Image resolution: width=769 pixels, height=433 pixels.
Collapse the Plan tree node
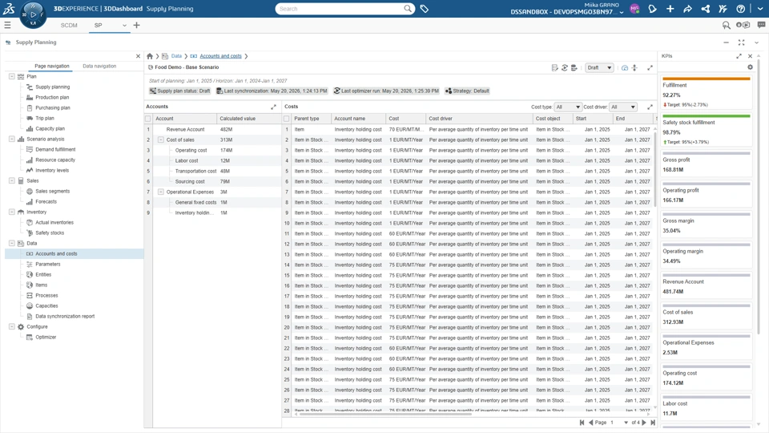pos(12,77)
